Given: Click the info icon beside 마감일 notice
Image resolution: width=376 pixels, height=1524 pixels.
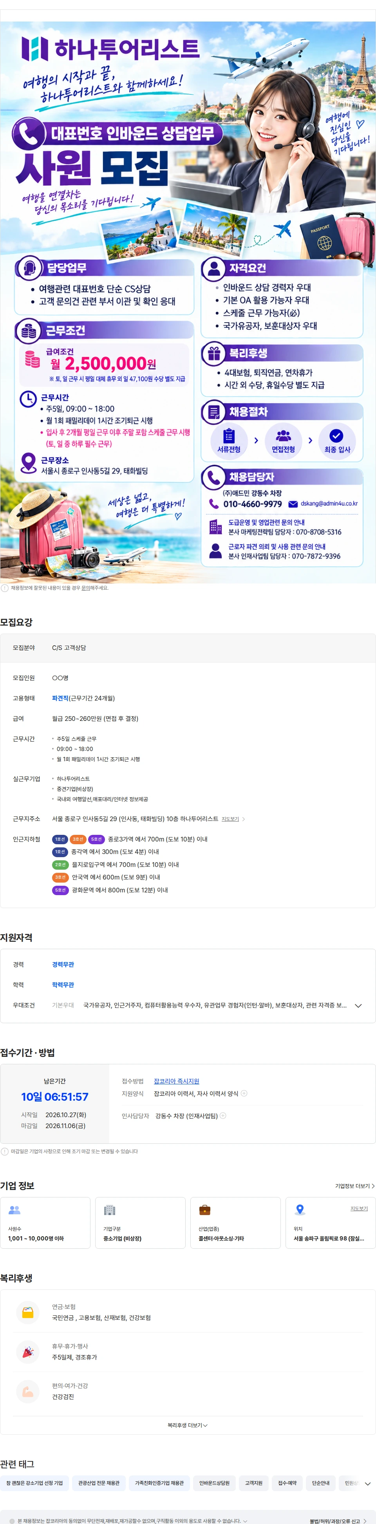Looking at the screenshot, I should 5,1151.
